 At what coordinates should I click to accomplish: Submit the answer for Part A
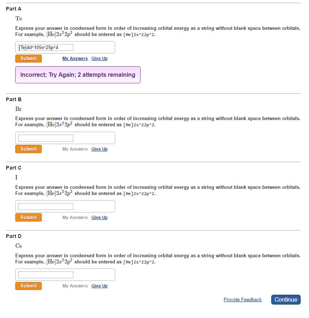point(28,58)
